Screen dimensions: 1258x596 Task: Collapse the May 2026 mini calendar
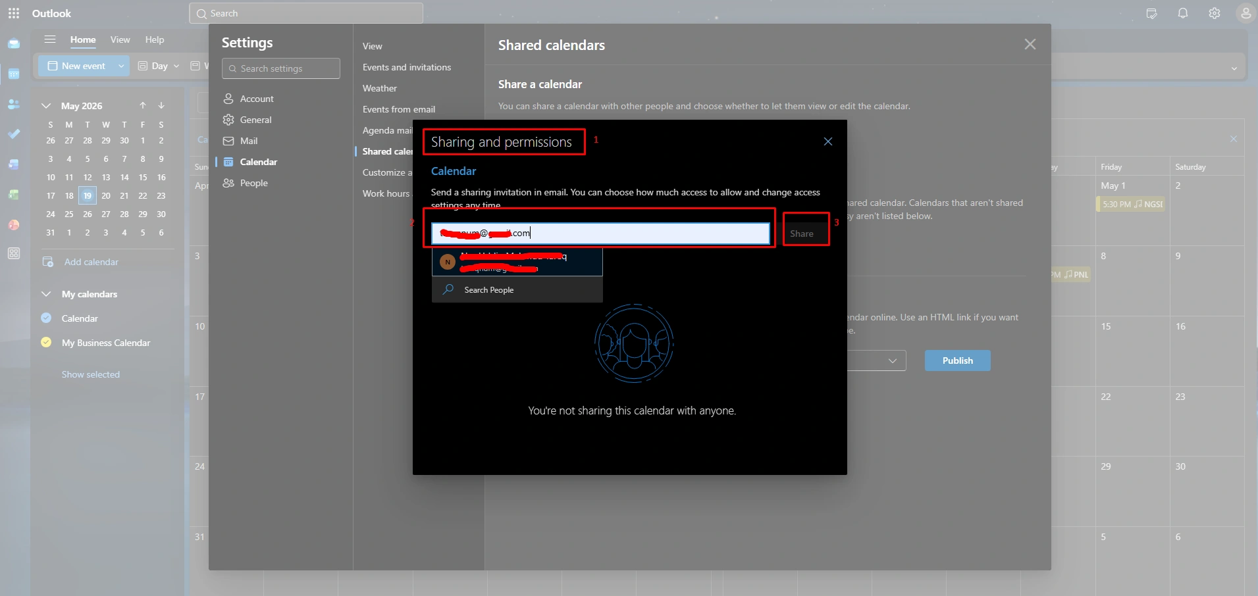(x=45, y=105)
